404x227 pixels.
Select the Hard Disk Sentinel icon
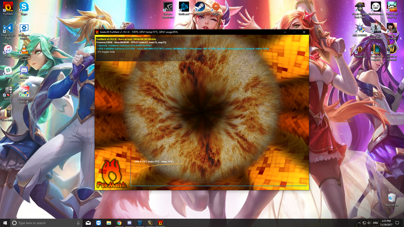coord(24,95)
